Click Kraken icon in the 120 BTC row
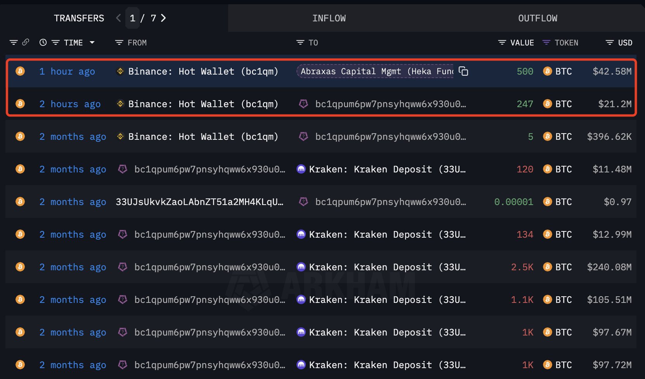 (301, 169)
